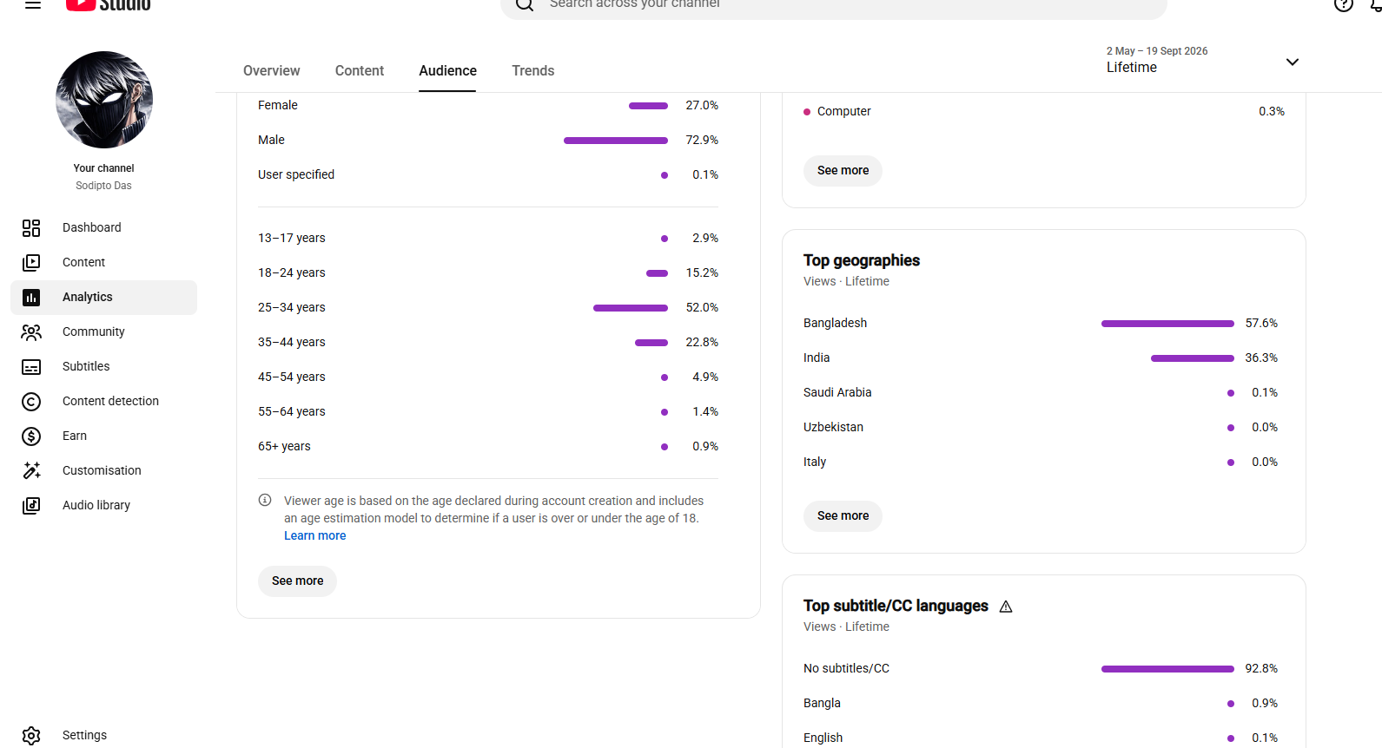Open the Learn more link
This screenshot has width=1382, height=748.
pos(314,535)
